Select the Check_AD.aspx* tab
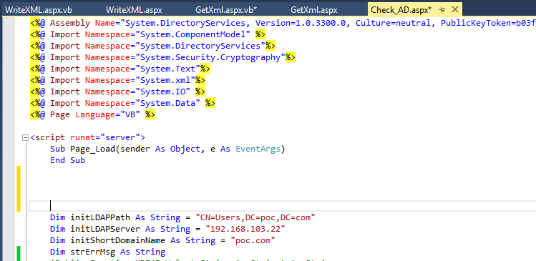 pyautogui.click(x=401, y=10)
